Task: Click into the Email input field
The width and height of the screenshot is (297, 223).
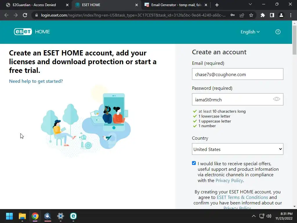Action: (x=238, y=74)
